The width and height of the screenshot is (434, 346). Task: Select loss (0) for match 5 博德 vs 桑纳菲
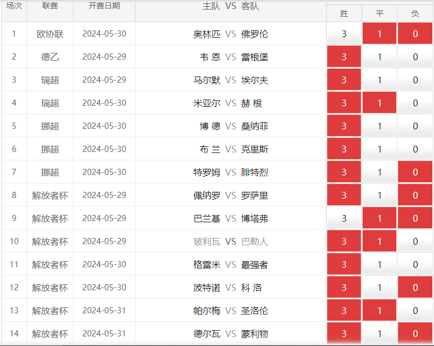(415, 126)
